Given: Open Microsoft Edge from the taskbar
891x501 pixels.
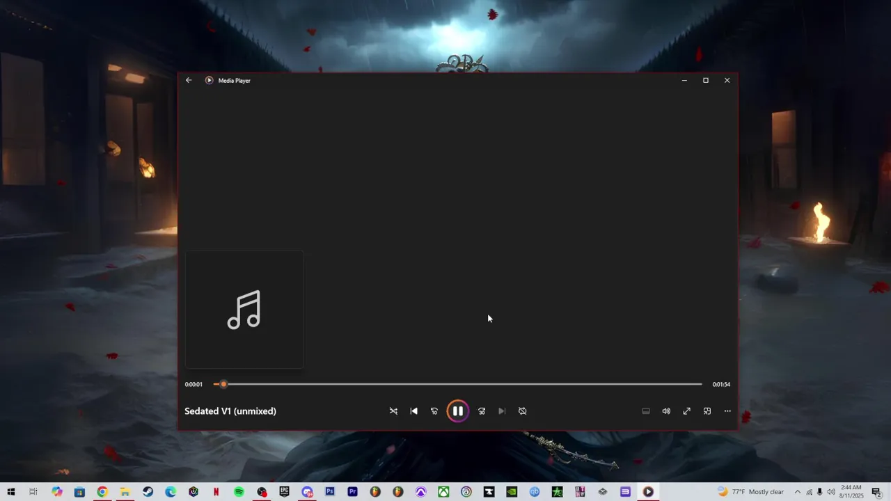Looking at the screenshot, I should 171,492.
